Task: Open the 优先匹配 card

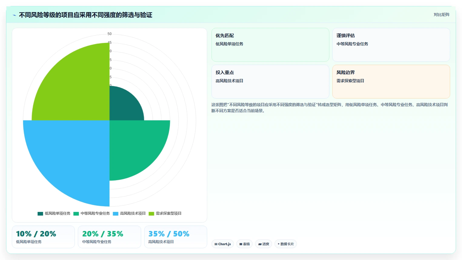Action: (270, 45)
